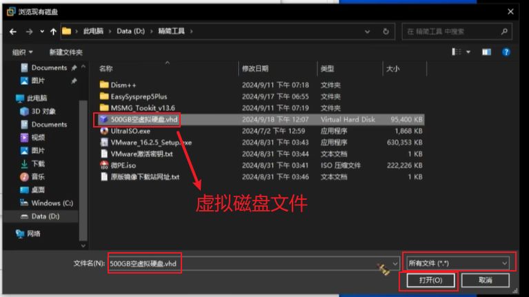Viewport: 529px width, 297px height.
Task: Click the Up one level arrow
Action: click(x=52, y=32)
